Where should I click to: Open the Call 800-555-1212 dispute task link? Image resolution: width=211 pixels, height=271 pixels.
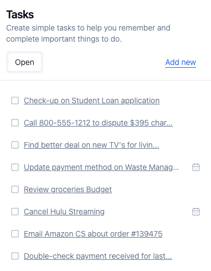click(x=98, y=123)
